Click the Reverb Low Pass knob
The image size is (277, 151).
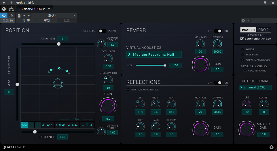[217, 44]
